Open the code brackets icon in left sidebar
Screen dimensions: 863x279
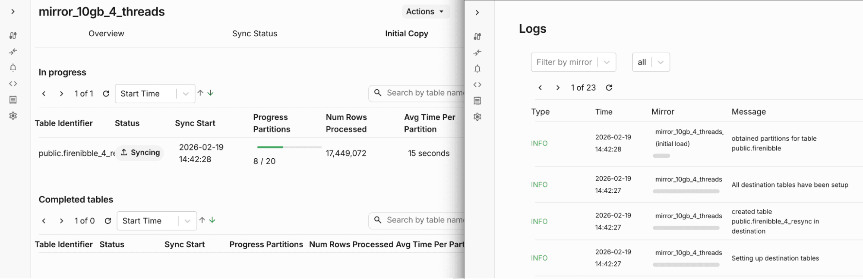coord(13,84)
